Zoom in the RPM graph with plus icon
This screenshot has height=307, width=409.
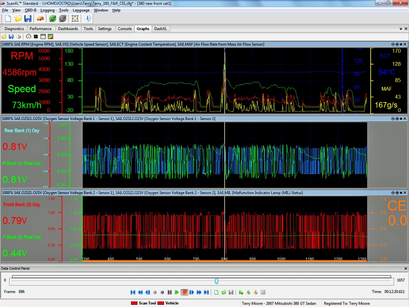[x=397, y=44]
